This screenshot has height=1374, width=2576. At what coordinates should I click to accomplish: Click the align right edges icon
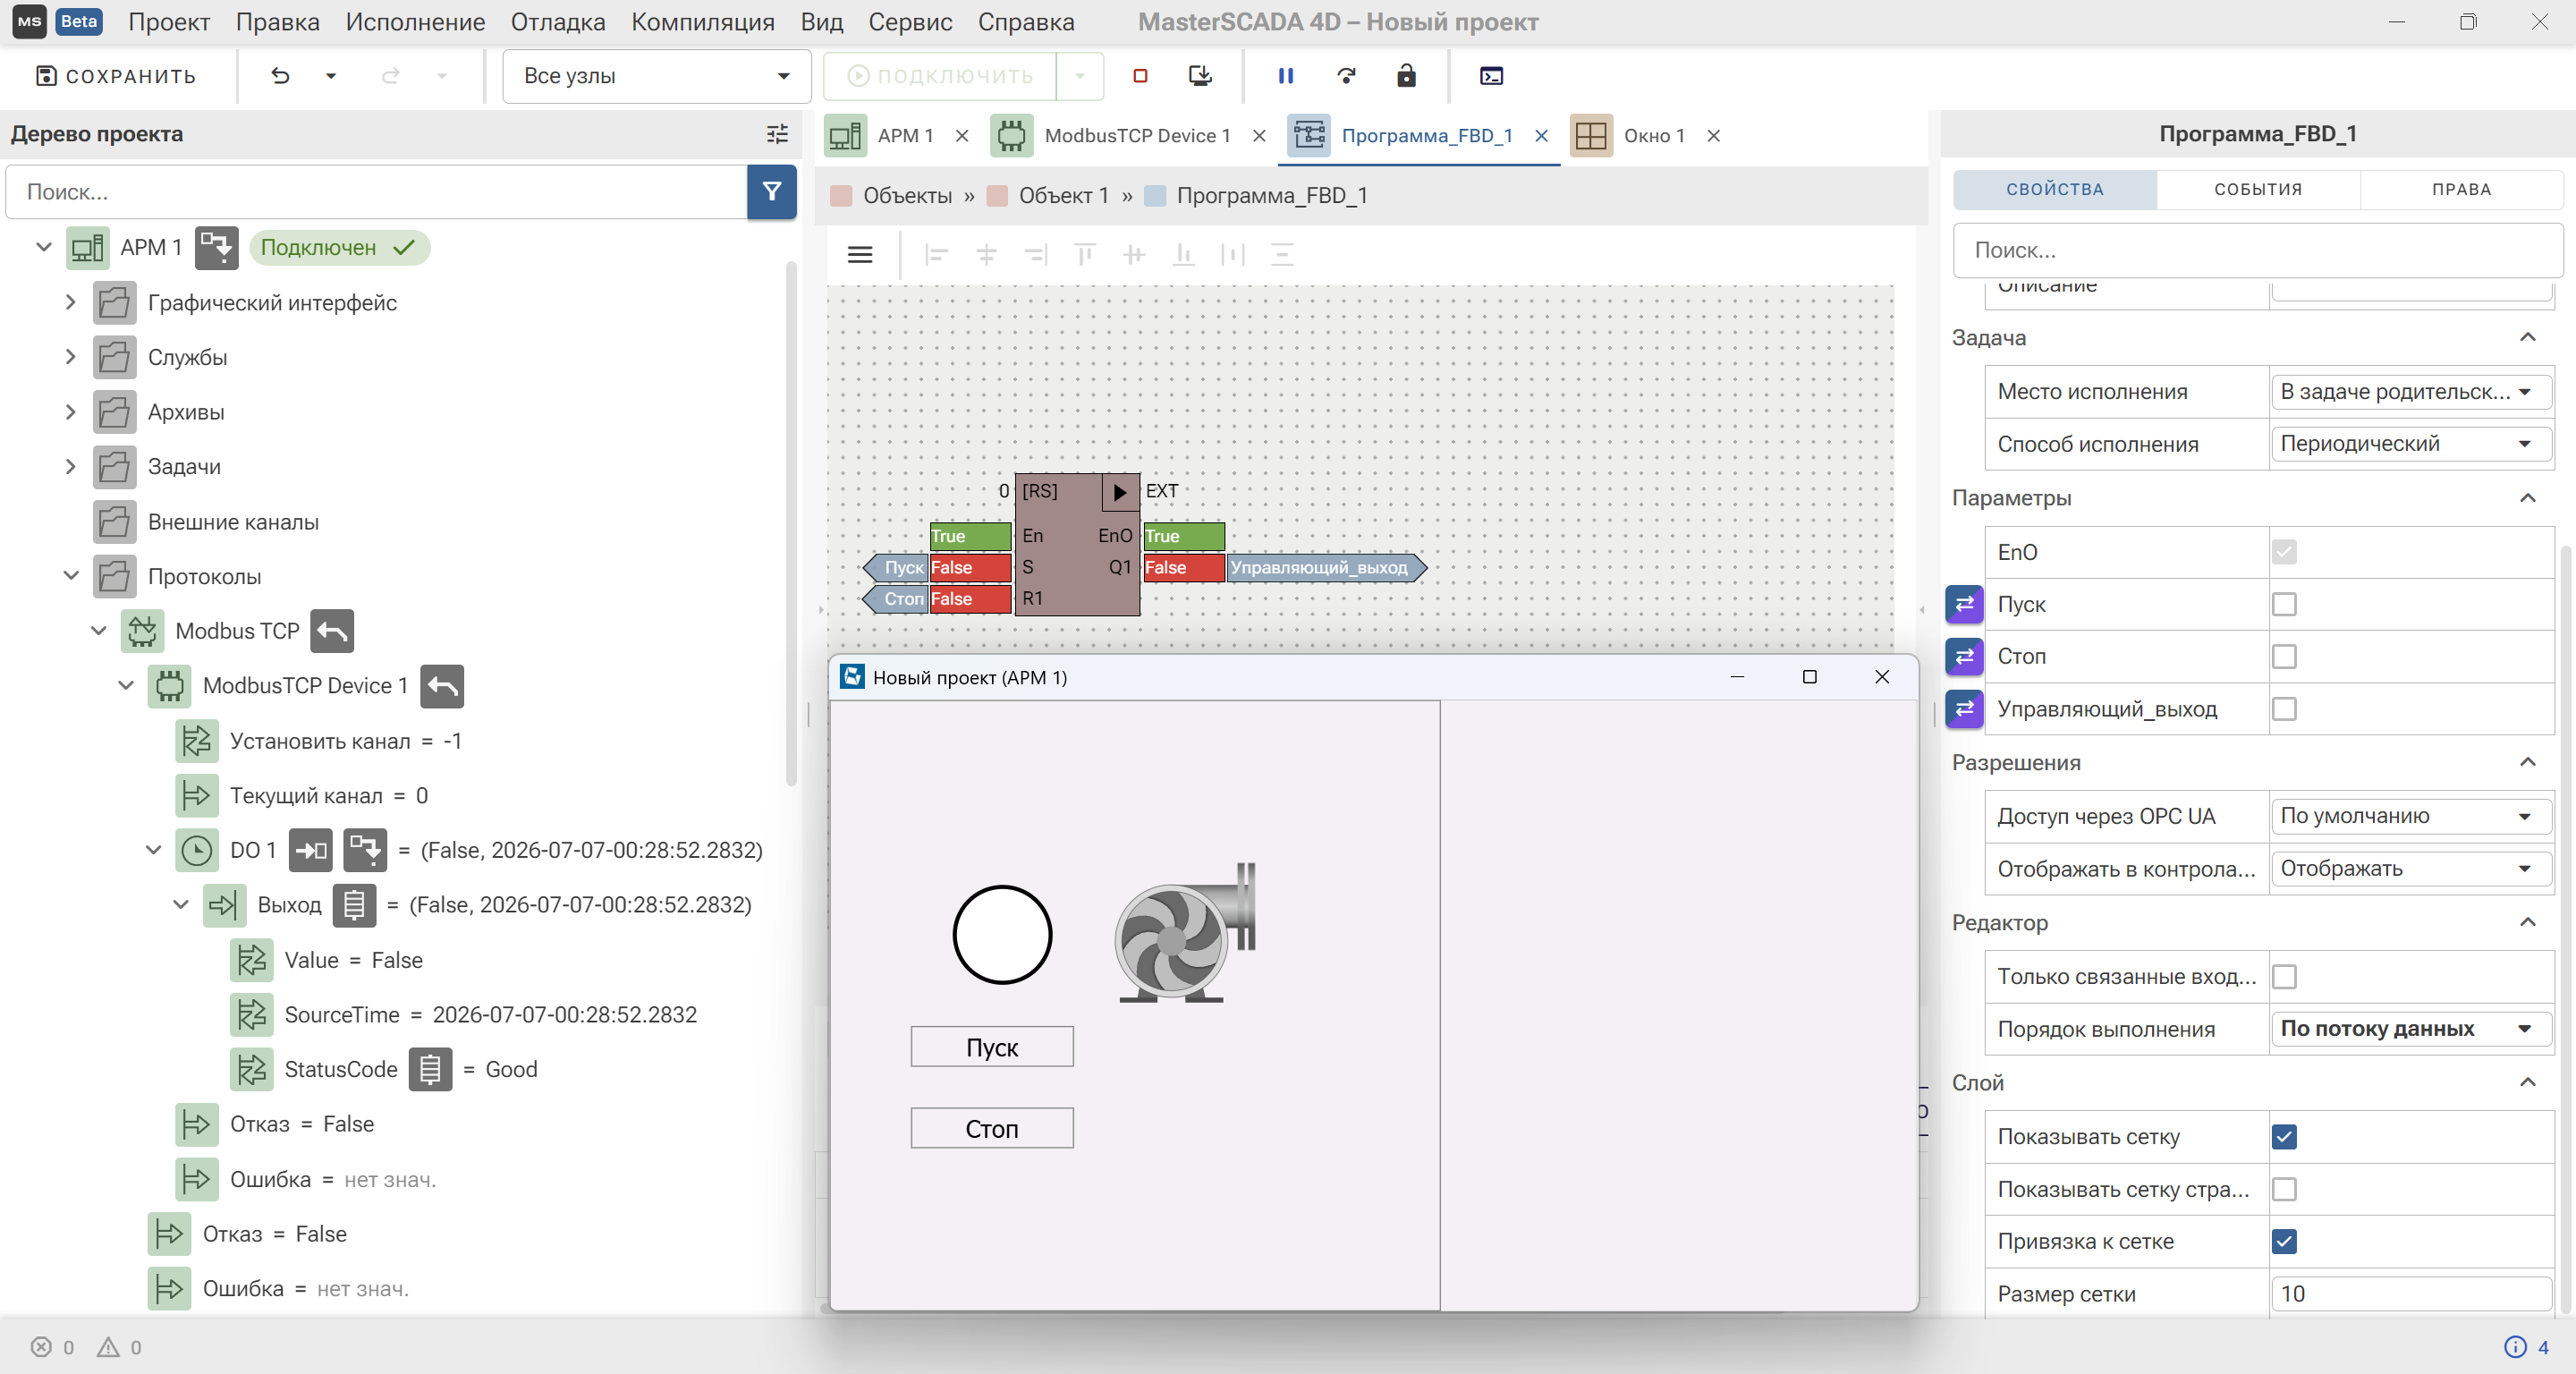coord(1035,255)
